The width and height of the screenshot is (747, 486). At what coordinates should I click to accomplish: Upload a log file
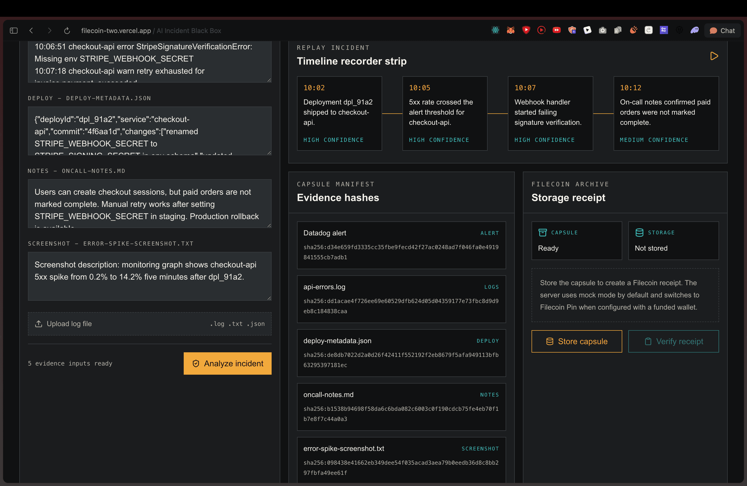(150, 324)
